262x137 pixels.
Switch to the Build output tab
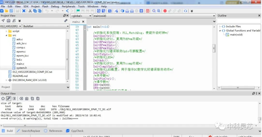pyautogui.click(x=7, y=131)
